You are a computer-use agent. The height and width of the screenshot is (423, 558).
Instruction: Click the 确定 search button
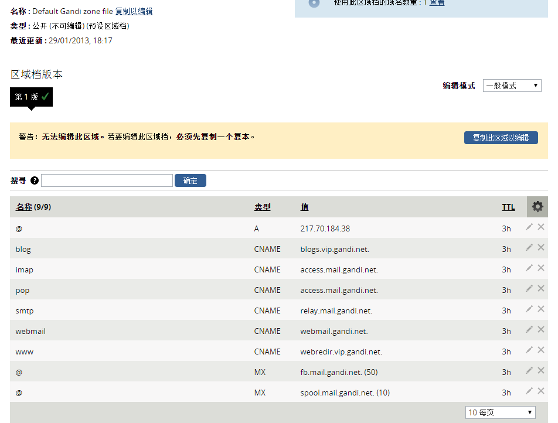pos(190,180)
